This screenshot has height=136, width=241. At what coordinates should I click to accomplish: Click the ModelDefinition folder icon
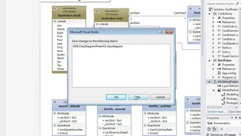pyautogui.click(x=219, y=90)
